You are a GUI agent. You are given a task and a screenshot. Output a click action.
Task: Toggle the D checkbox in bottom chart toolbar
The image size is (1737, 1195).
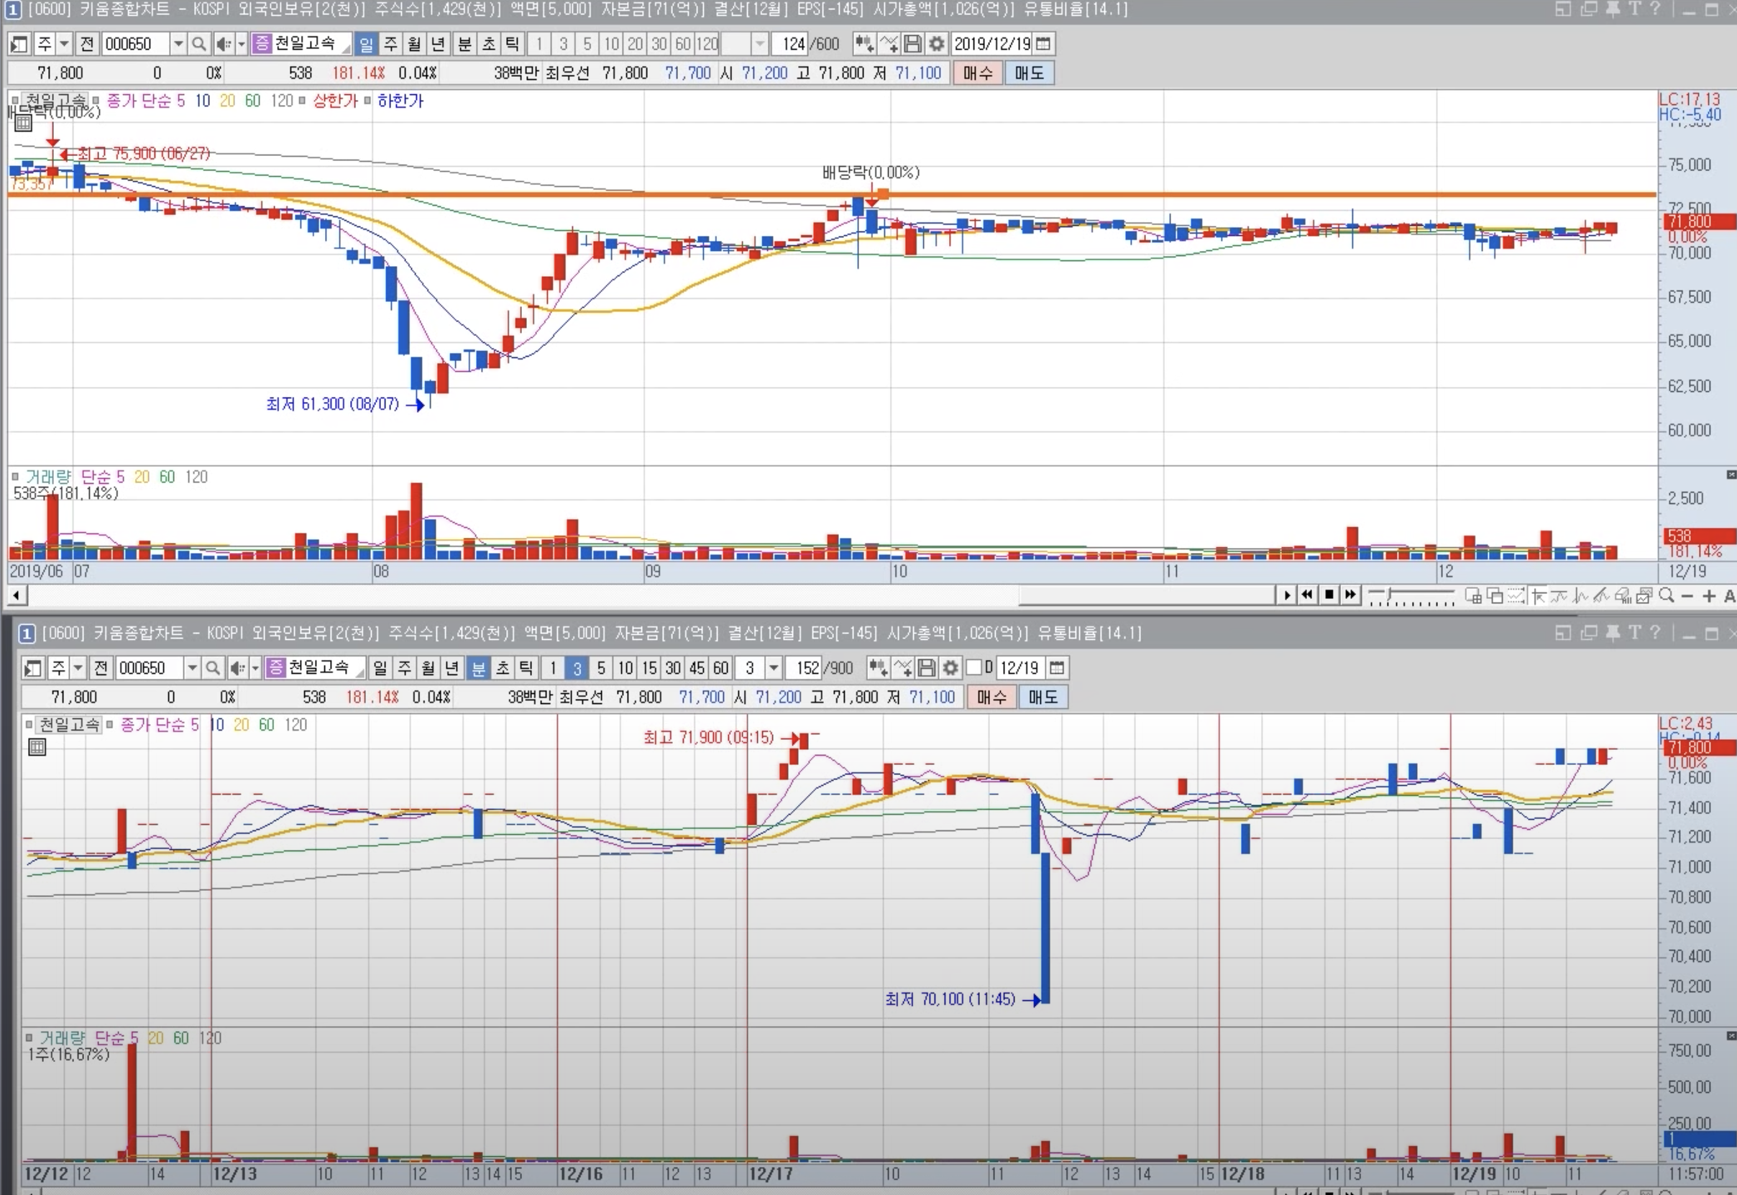coord(973,667)
